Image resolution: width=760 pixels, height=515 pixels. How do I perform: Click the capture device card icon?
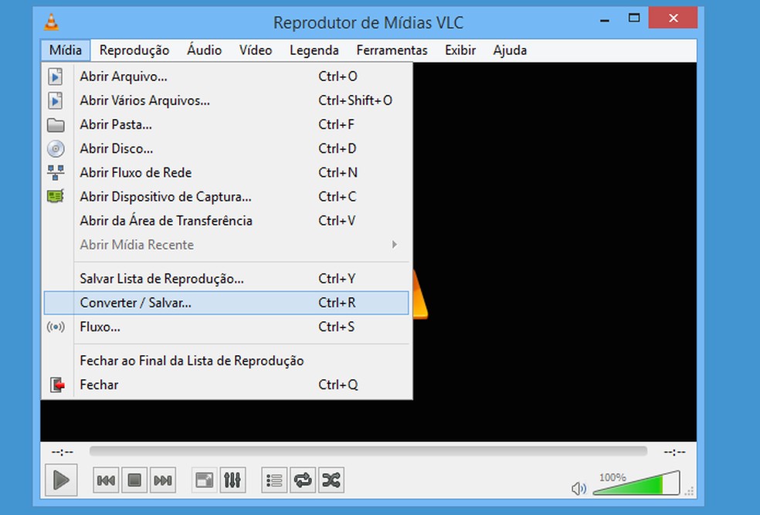(56, 196)
